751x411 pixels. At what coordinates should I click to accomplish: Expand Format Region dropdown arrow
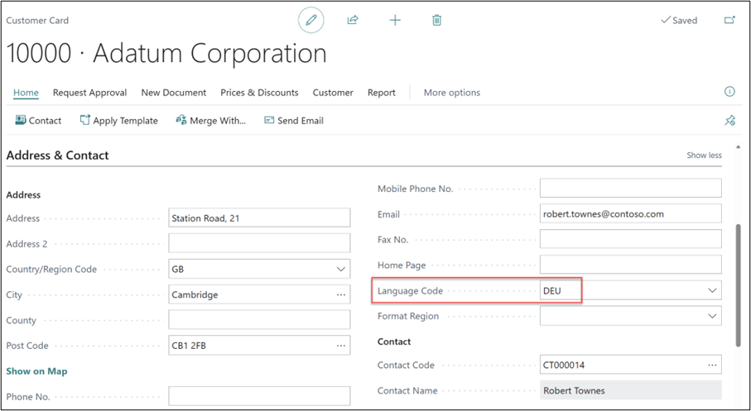point(712,316)
